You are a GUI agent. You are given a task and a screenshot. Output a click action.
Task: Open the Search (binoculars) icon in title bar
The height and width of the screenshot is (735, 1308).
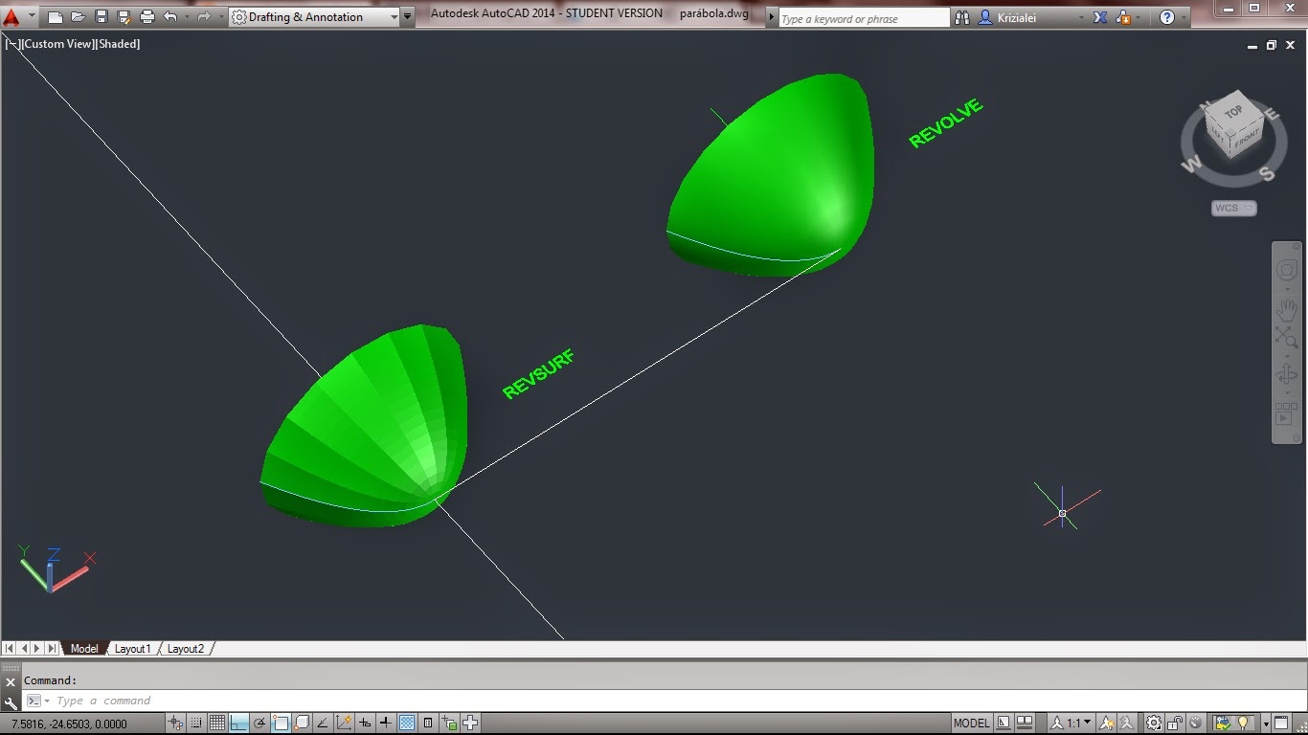click(x=961, y=16)
